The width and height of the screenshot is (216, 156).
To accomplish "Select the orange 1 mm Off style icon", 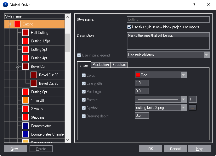I will click(x=26, y=100).
